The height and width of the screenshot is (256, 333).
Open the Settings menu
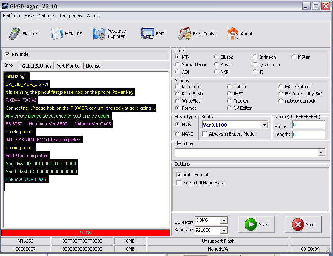47,15
